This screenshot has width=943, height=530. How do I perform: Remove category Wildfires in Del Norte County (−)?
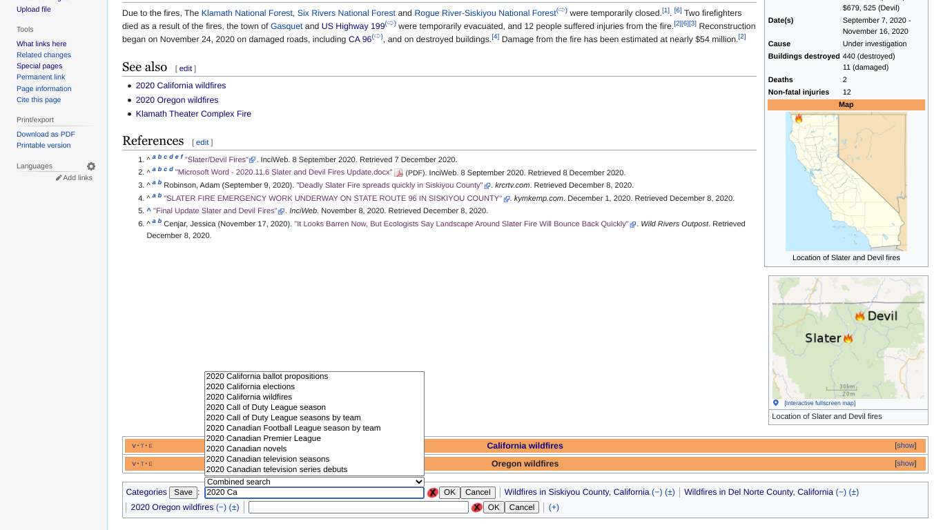pos(841,492)
